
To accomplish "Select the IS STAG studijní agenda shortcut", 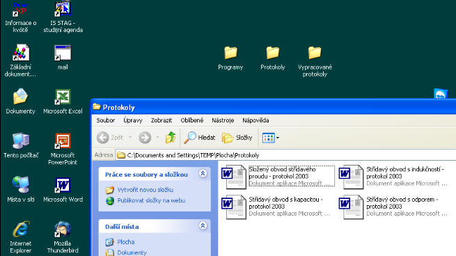I will (x=63, y=17).
